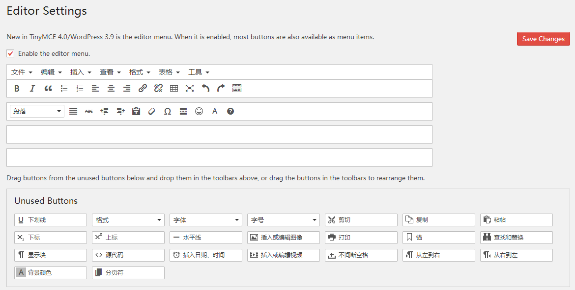Click the blockquote icon
This screenshot has width=575, height=290.
pos(47,88)
